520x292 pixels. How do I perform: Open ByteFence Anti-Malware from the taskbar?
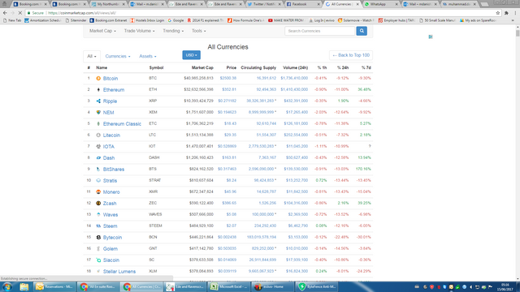pos(317,286)
